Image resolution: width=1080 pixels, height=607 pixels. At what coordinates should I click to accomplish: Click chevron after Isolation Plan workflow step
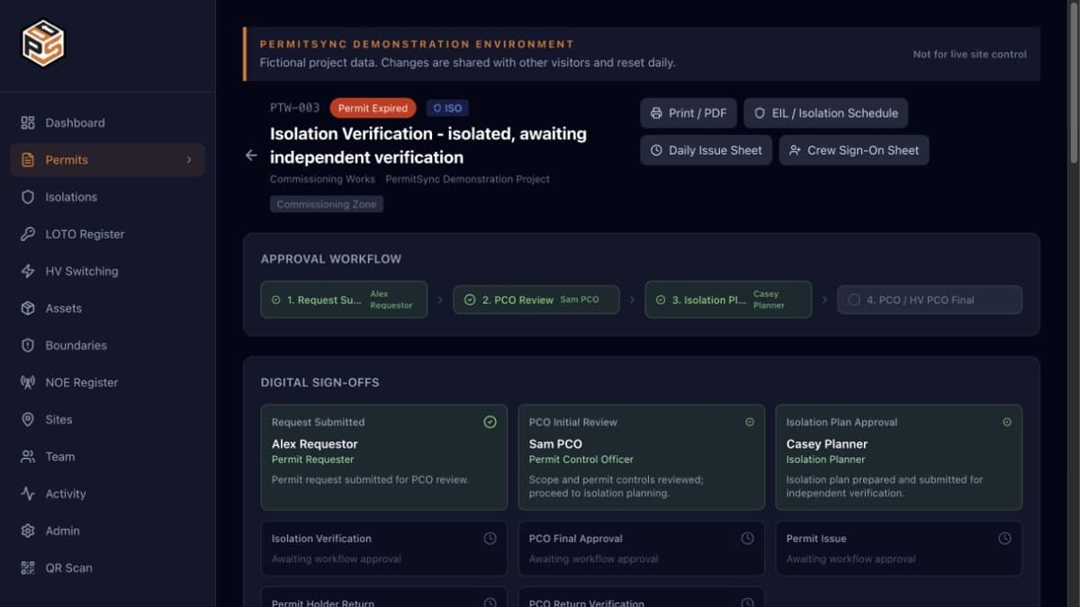(824, 300)
